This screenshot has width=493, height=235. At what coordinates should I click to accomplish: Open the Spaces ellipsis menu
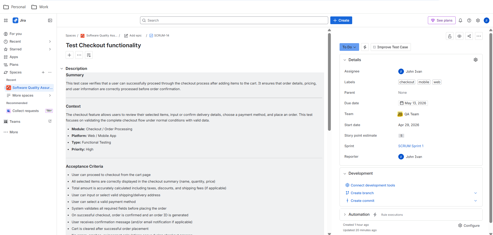pos(50,72)
